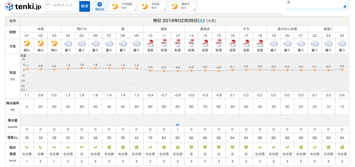The image size is (355, 167).
Task: Click the humidity value 78 at hour 10
Action: 150,137
